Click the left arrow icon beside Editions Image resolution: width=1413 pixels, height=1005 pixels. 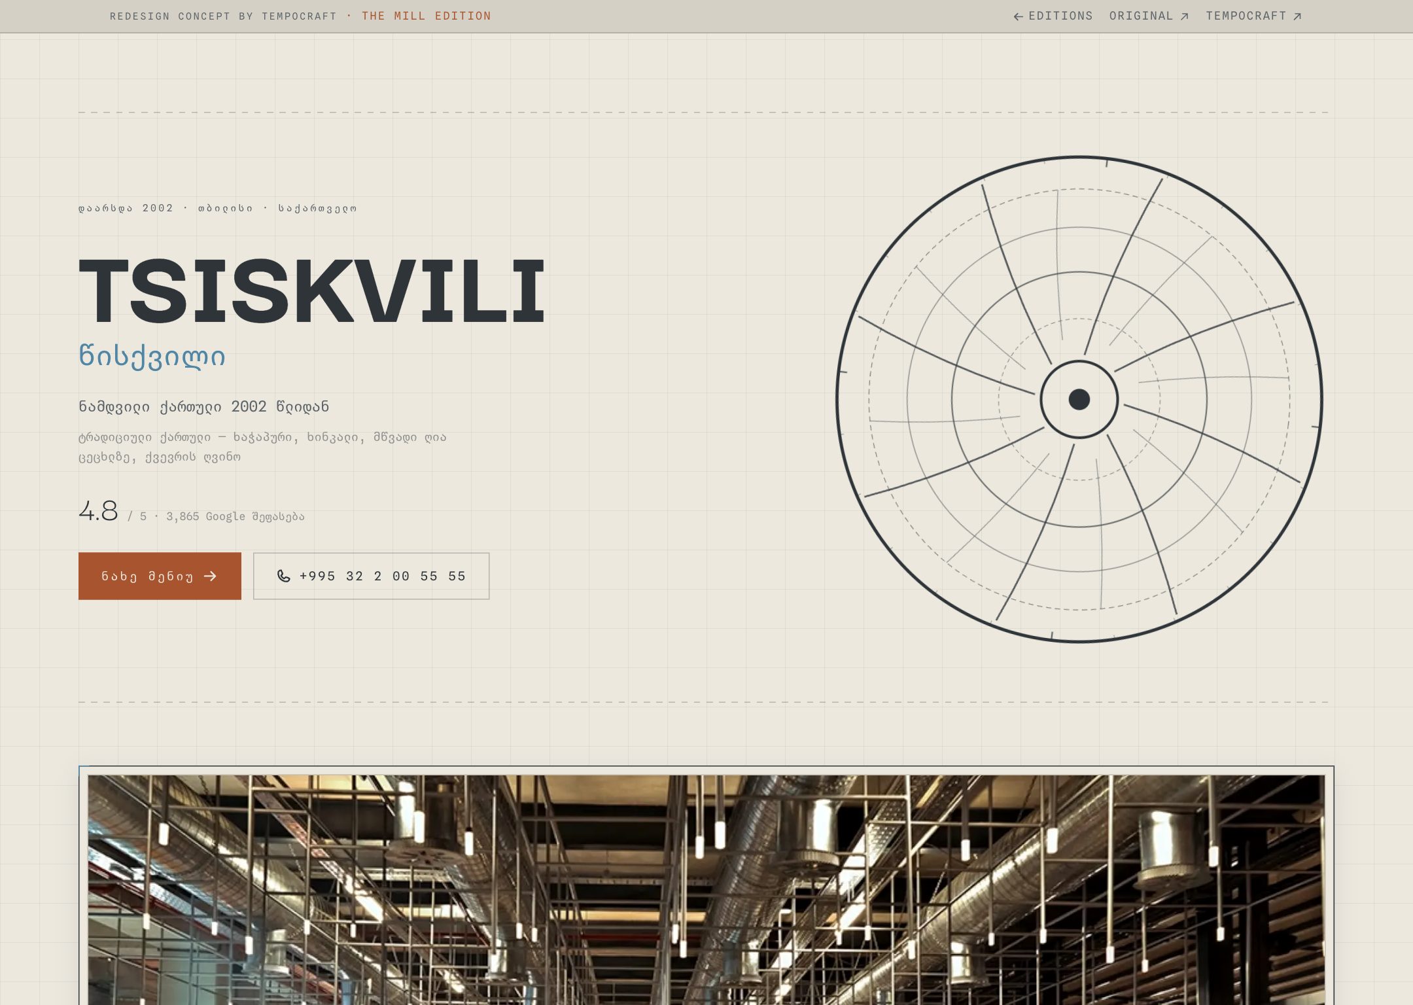click(x=1018, y=16)
